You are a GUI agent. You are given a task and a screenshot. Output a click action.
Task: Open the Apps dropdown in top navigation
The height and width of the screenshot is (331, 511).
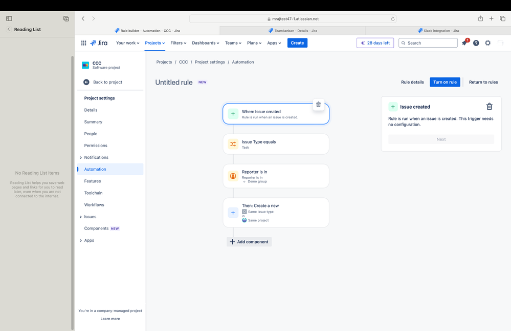(274, 43)
